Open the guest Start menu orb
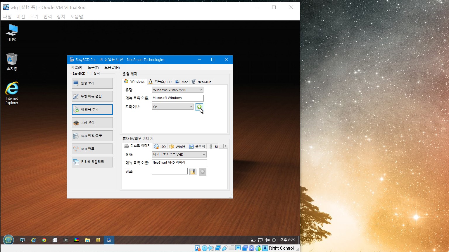Image resolution: width=449 pixels, height=252 pixels. (8, 240)
